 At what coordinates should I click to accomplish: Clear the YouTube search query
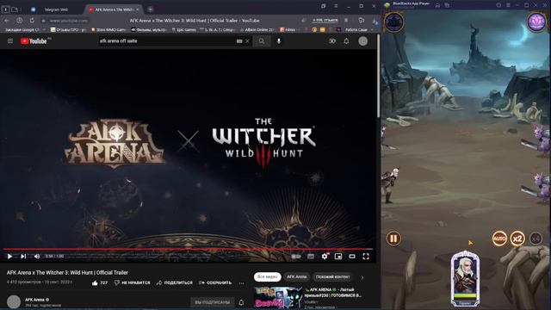point(247,41)
